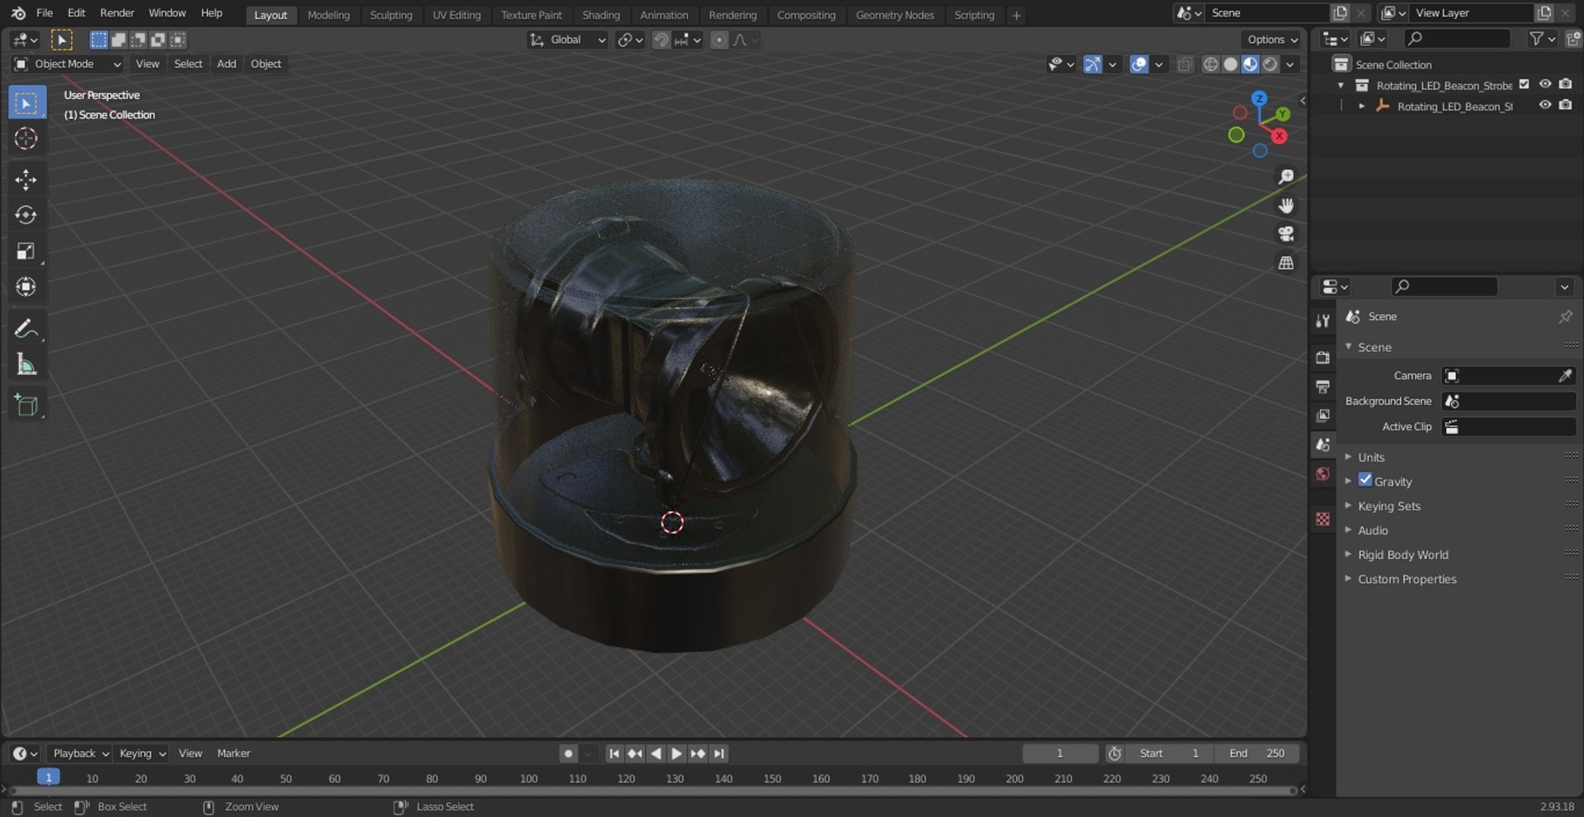Open the Options dropdown
Screen dimensions: 1584x817
1271,40
